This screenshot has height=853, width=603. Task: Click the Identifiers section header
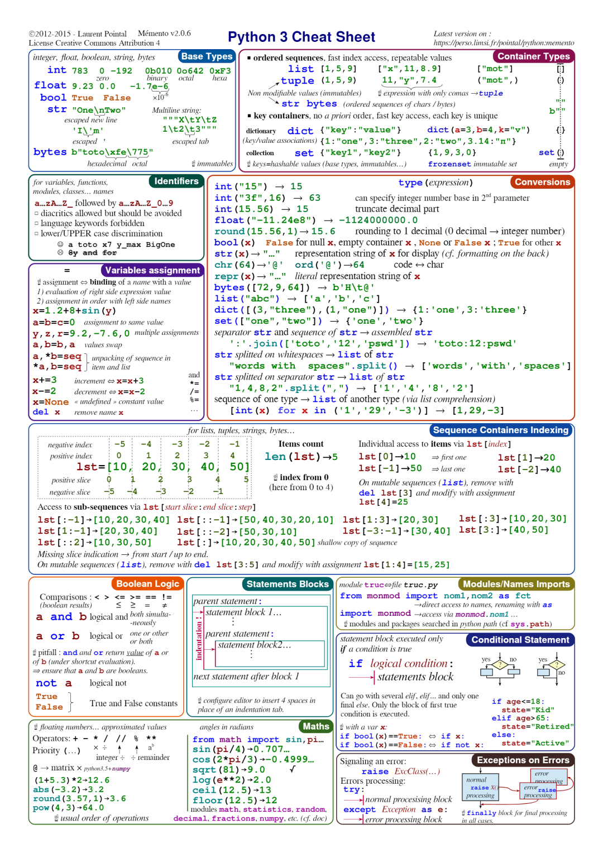tap(176, 181)
